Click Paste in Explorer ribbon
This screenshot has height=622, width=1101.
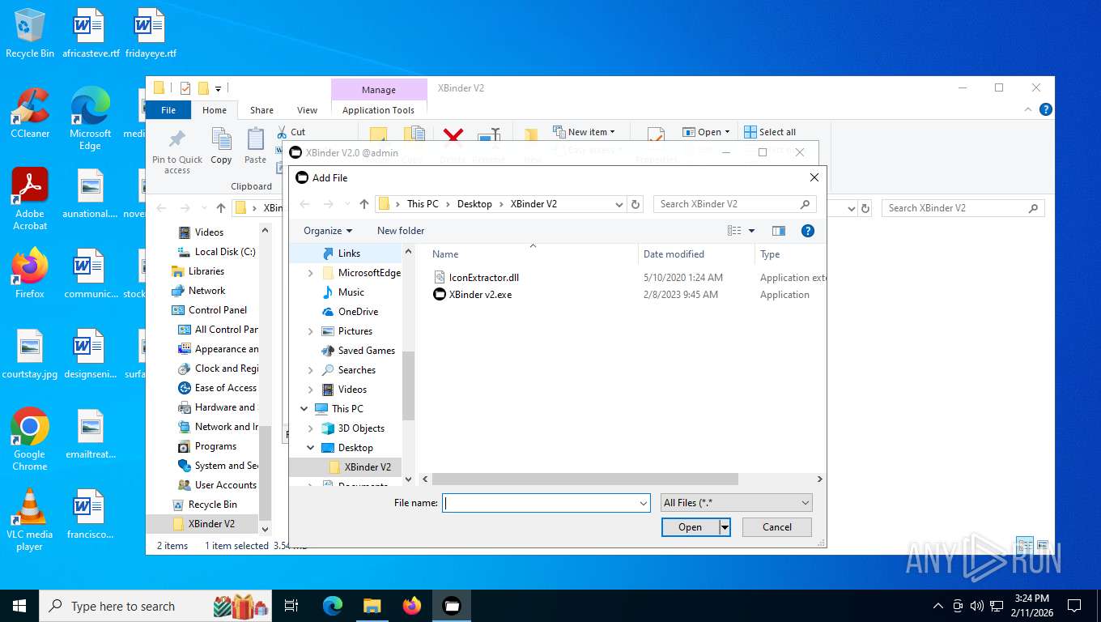[255, 147]
